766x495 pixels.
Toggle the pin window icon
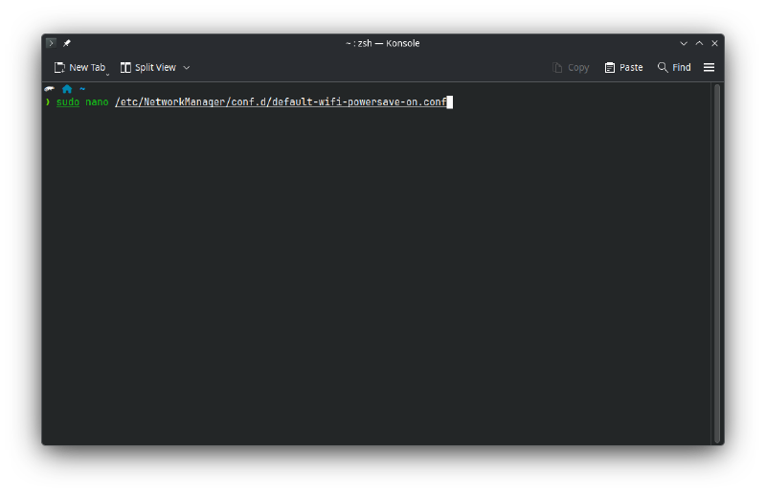click(67, 43)
